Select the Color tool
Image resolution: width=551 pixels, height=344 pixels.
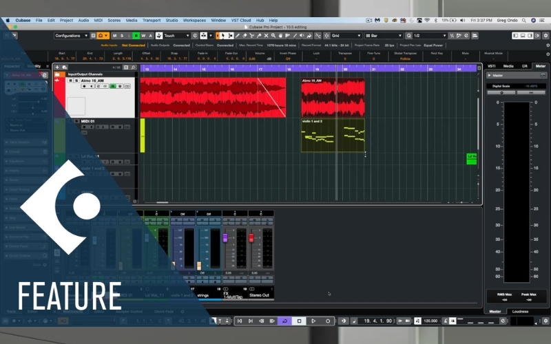[309, 36]
